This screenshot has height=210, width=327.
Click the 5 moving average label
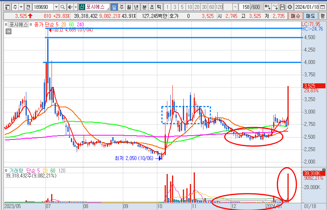pyautogui.click(x=57, y=25)
